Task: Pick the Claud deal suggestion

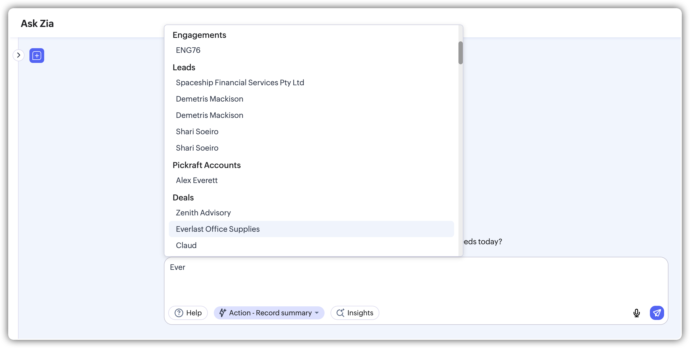Action: point(186,245)
